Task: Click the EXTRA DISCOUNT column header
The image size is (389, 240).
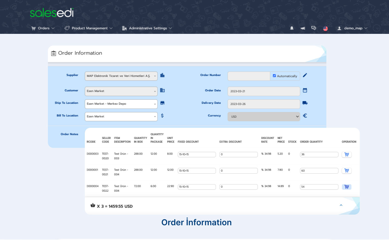Action: click(x=231, y=142)
